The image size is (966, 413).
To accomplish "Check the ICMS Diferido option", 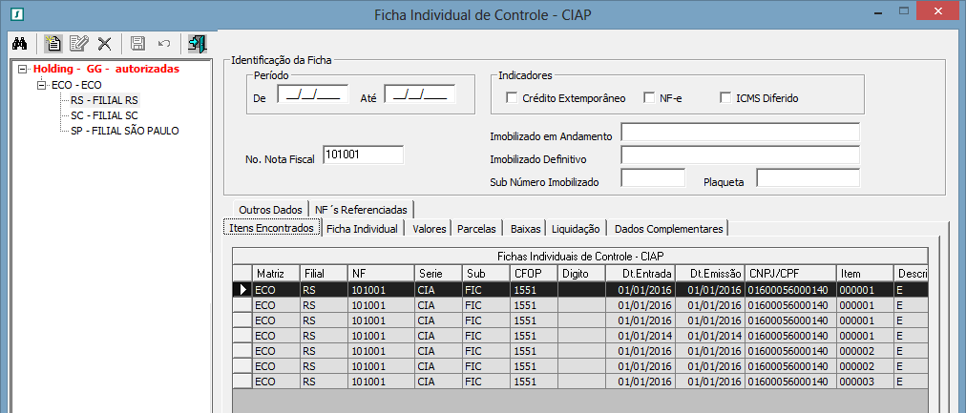I will pos(726,97).
